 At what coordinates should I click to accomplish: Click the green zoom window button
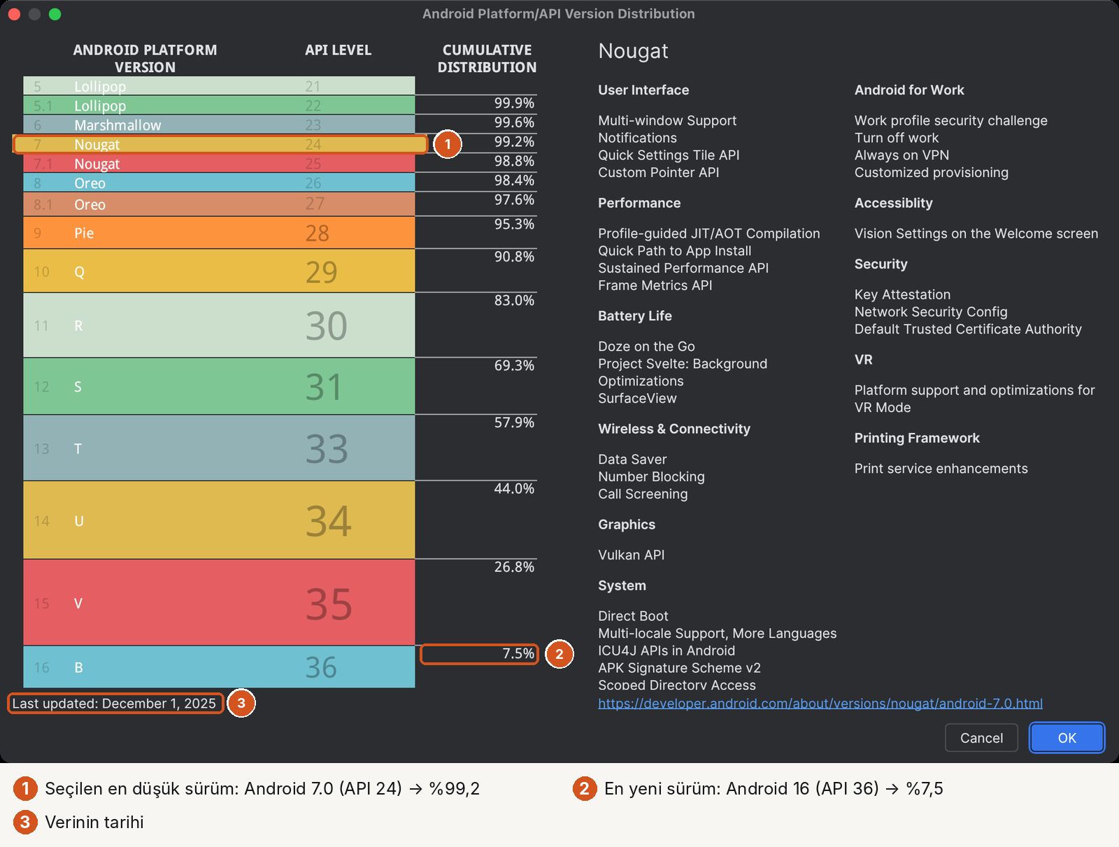(55, 14)
